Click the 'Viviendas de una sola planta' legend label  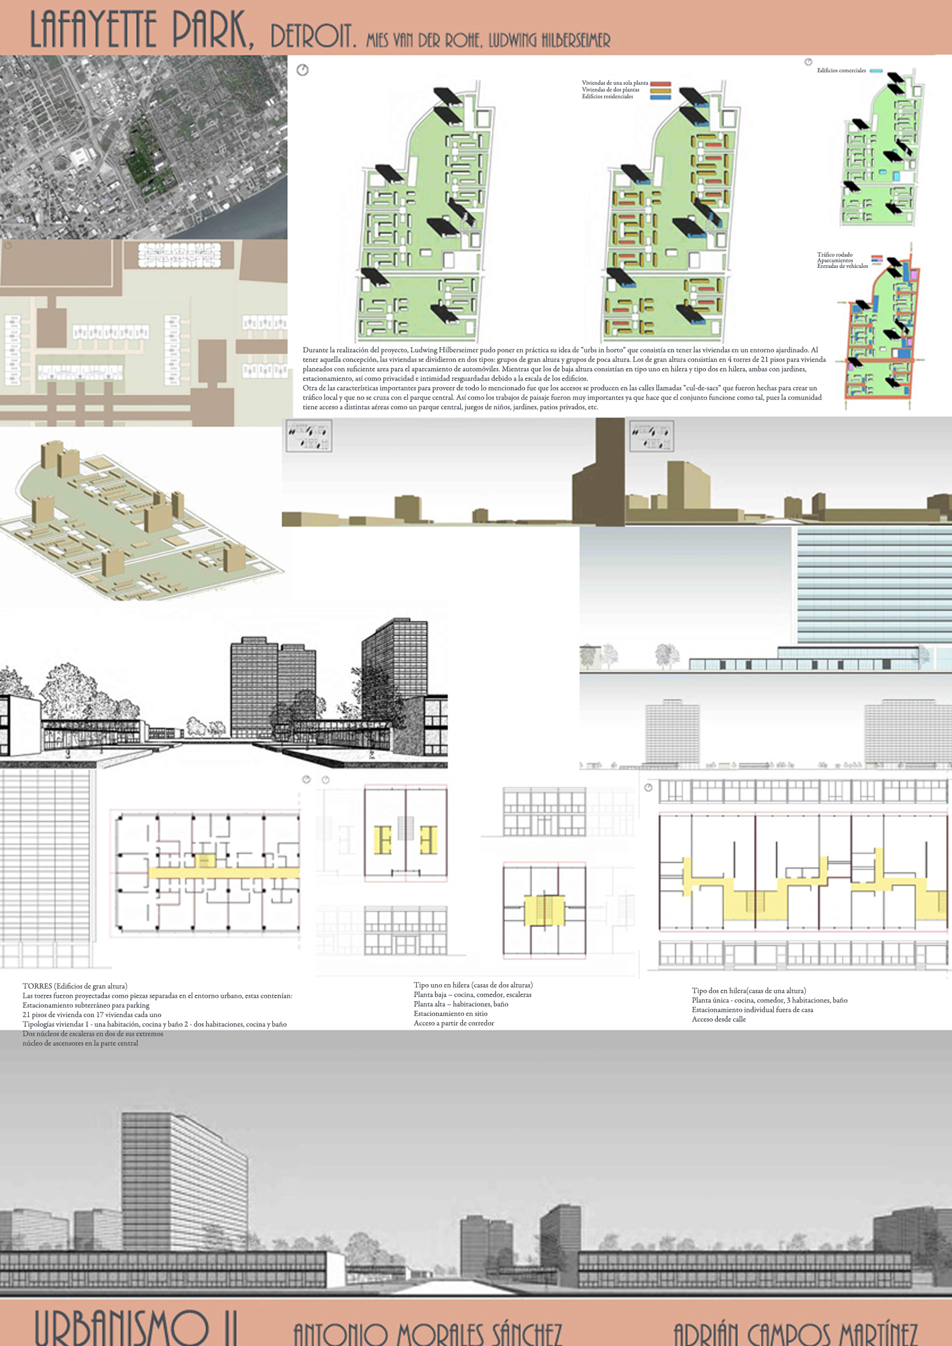[615, 83]
